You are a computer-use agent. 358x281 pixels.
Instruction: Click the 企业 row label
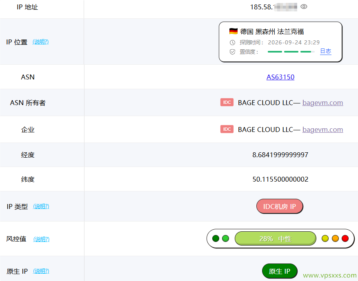coord(28,130)
